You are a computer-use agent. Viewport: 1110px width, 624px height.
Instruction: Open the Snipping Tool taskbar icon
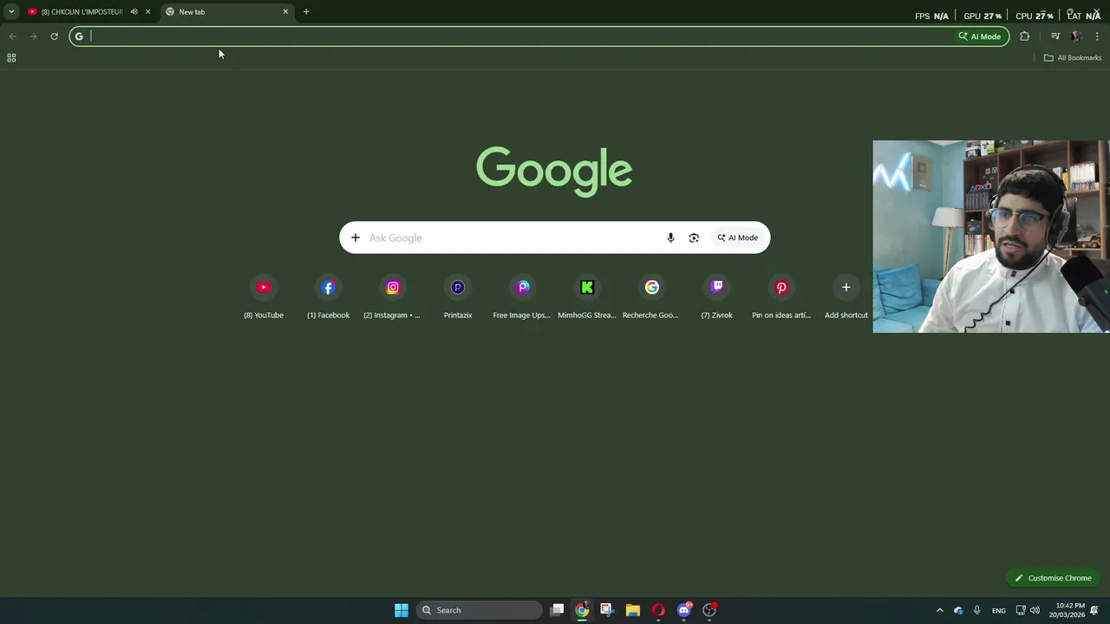tap(607, 610)
